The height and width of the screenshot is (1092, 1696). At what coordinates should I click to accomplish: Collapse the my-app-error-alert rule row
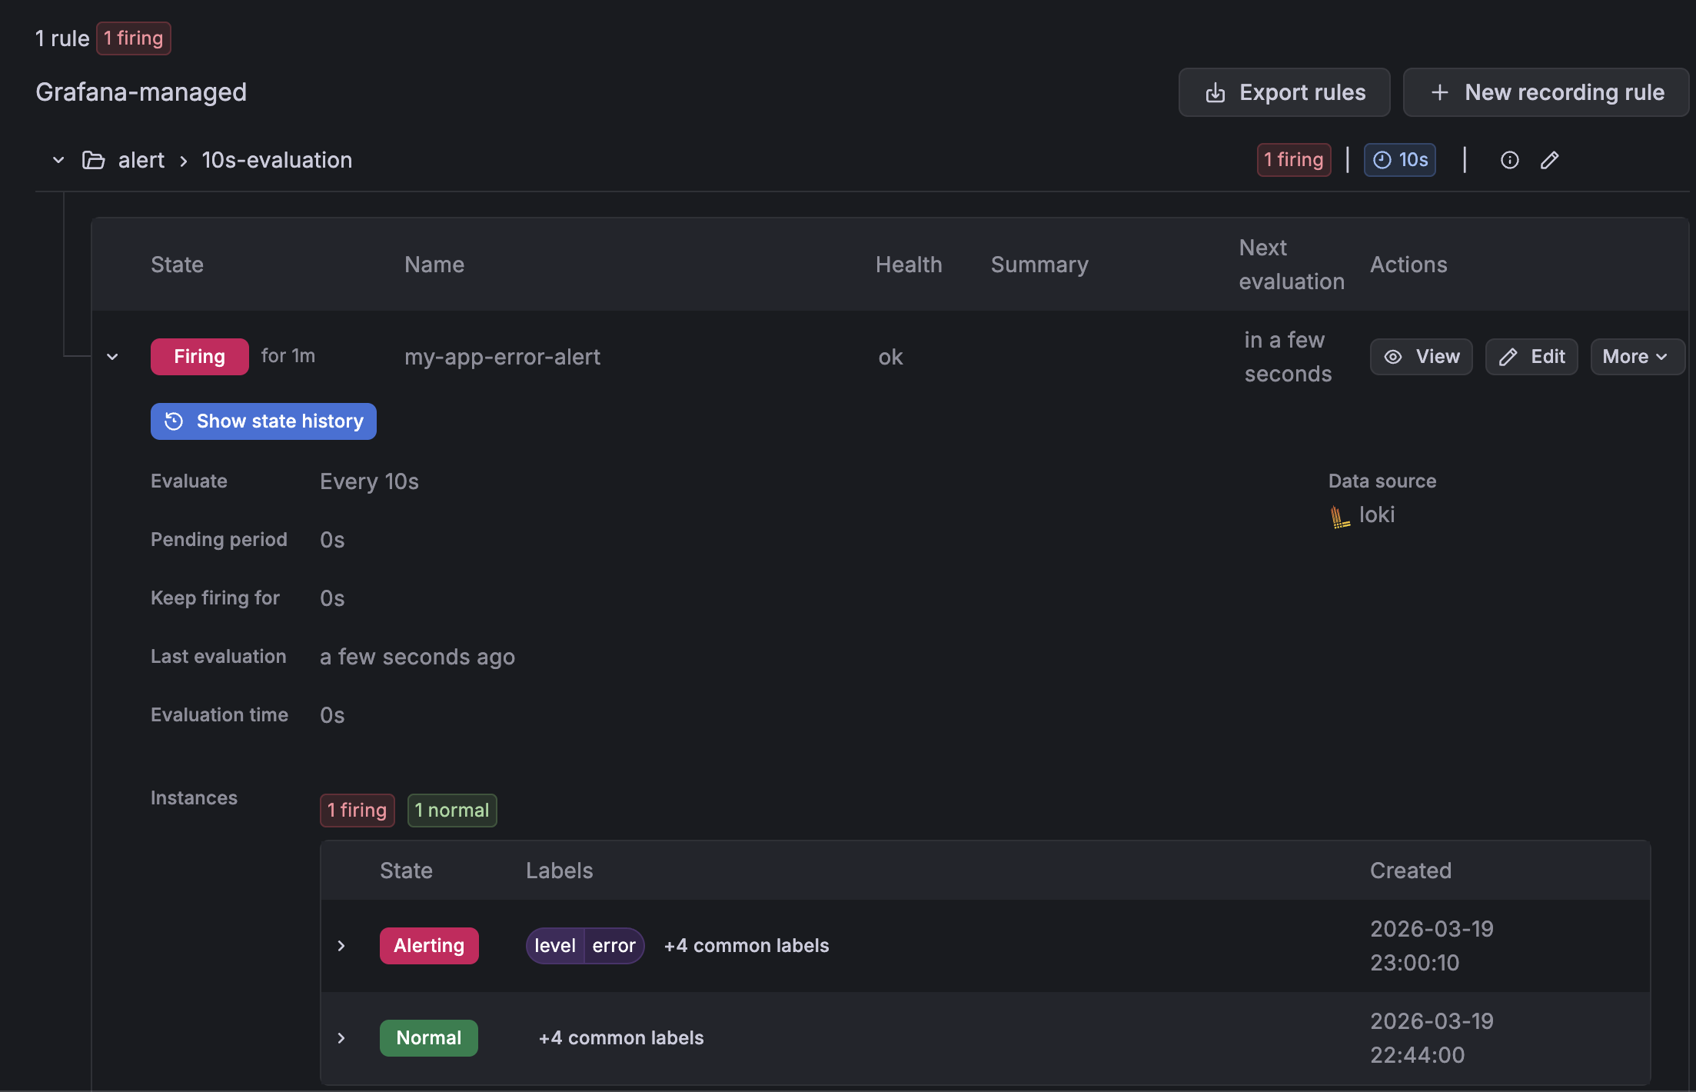point(112,357)
